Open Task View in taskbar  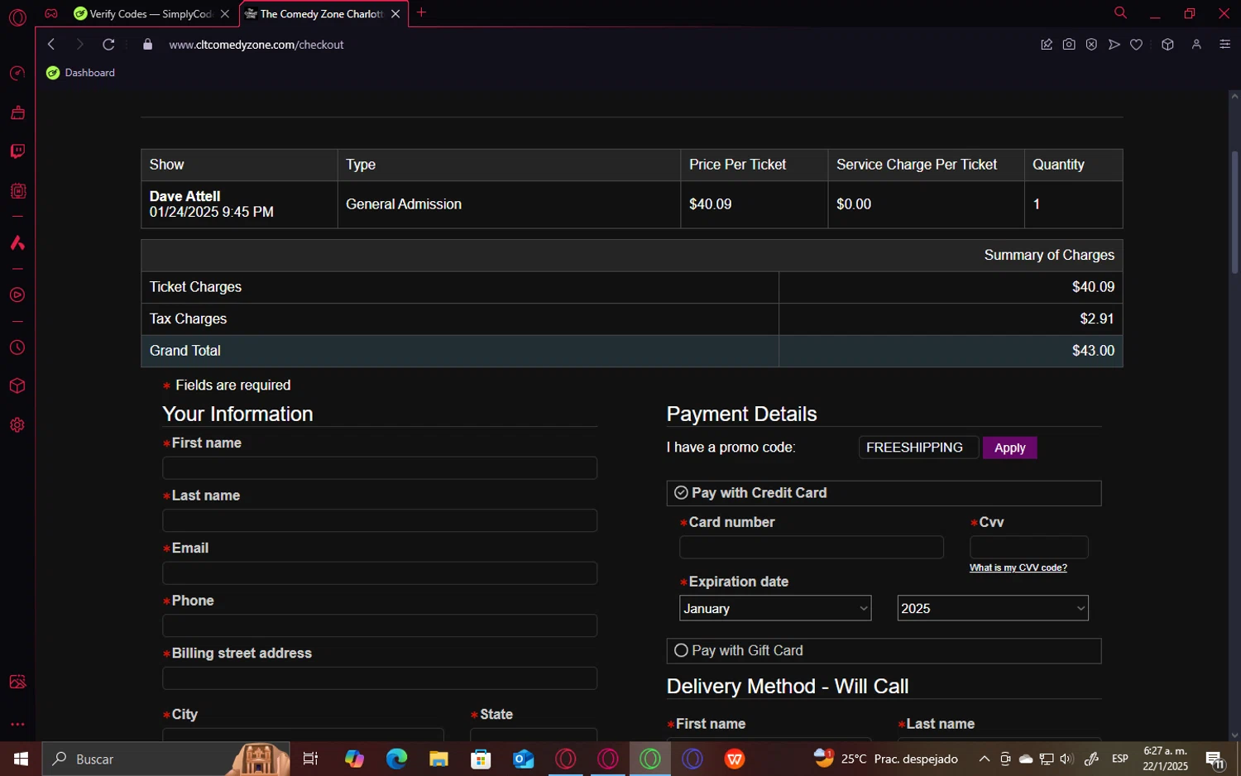311,759
